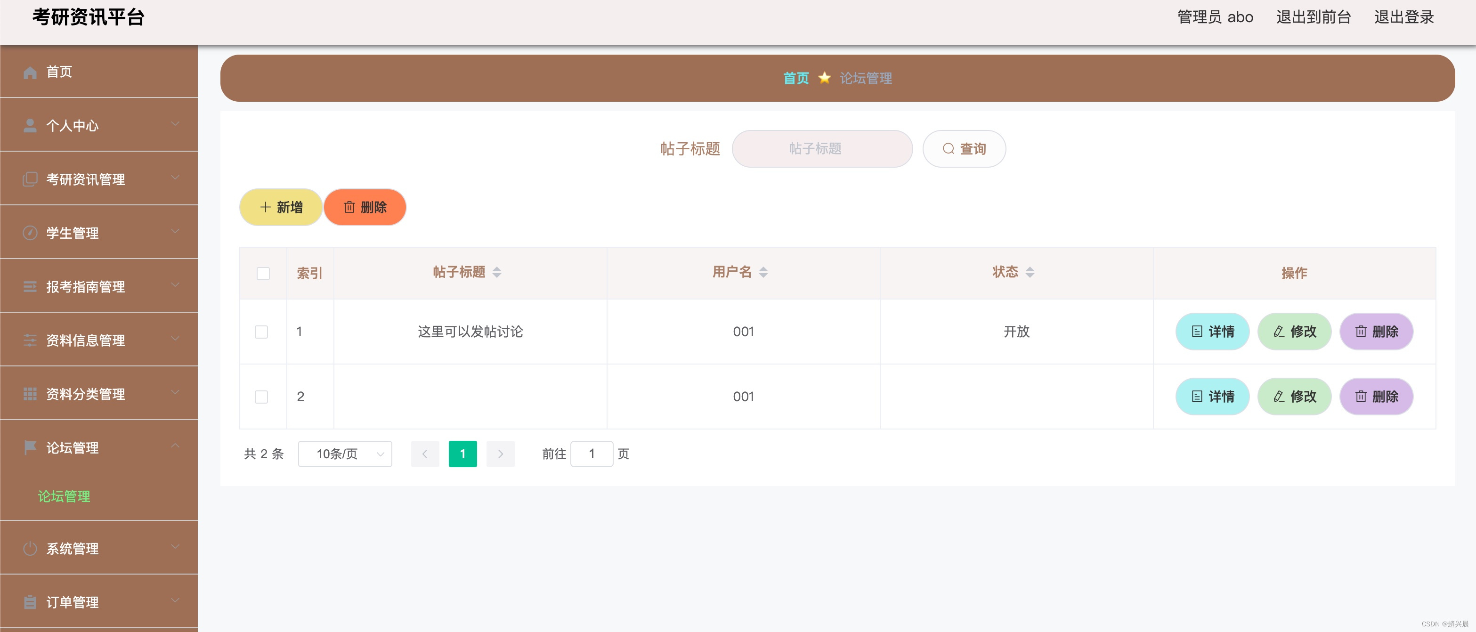1476x632 pixels.
Task: Click 退出到前台 in the header
Action: click(x=1313, y=17)
